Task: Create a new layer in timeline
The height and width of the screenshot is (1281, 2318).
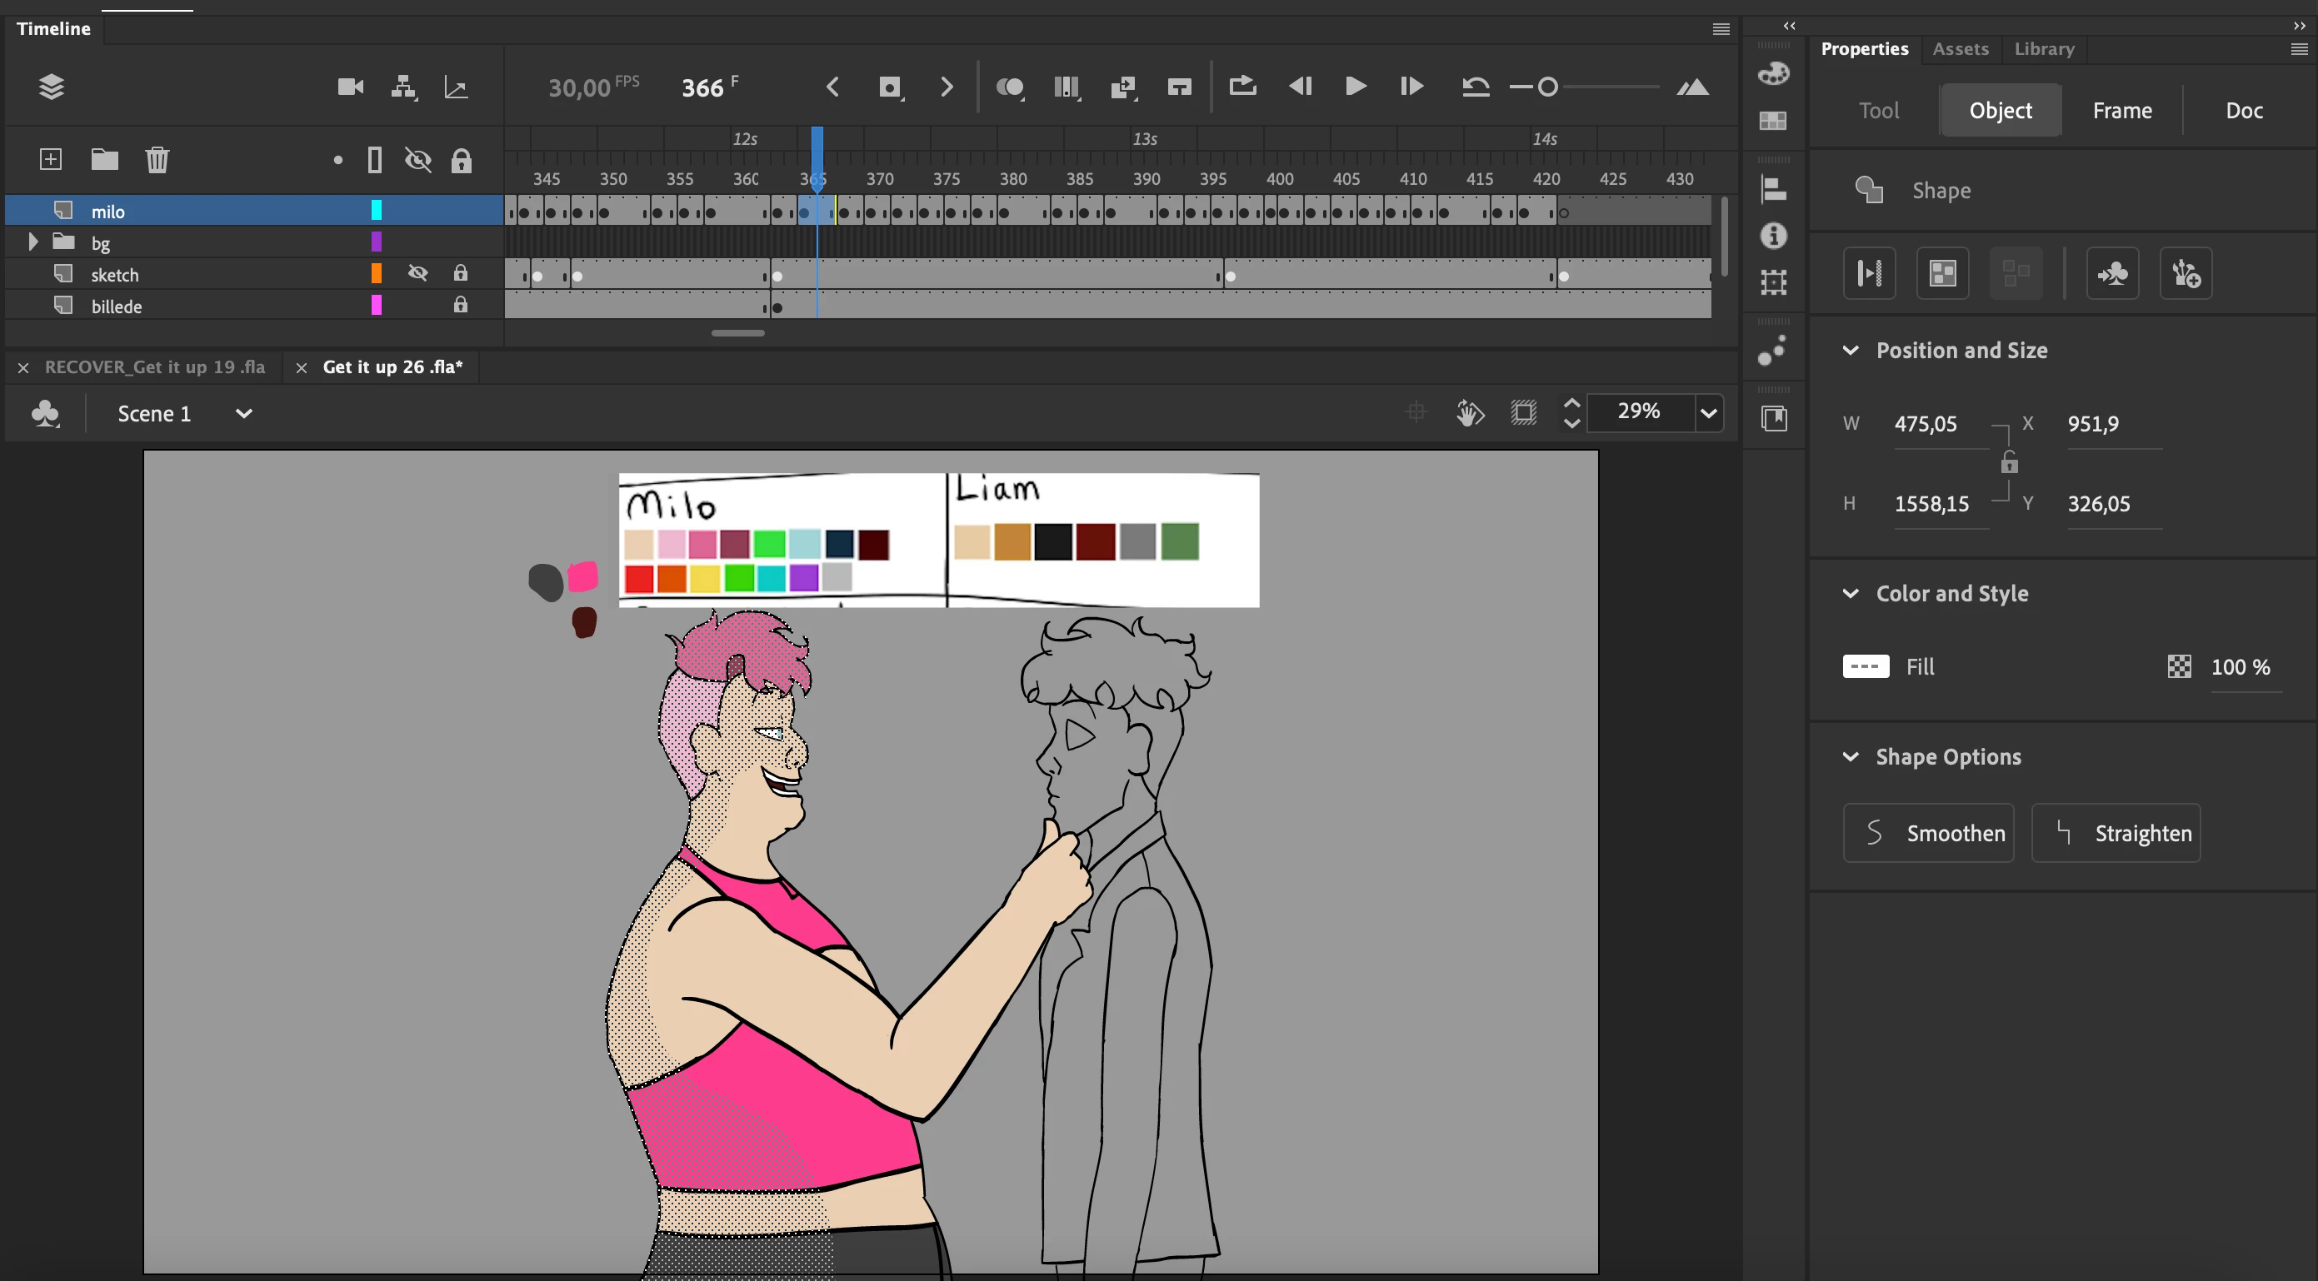Action: (x=50, y=160)
